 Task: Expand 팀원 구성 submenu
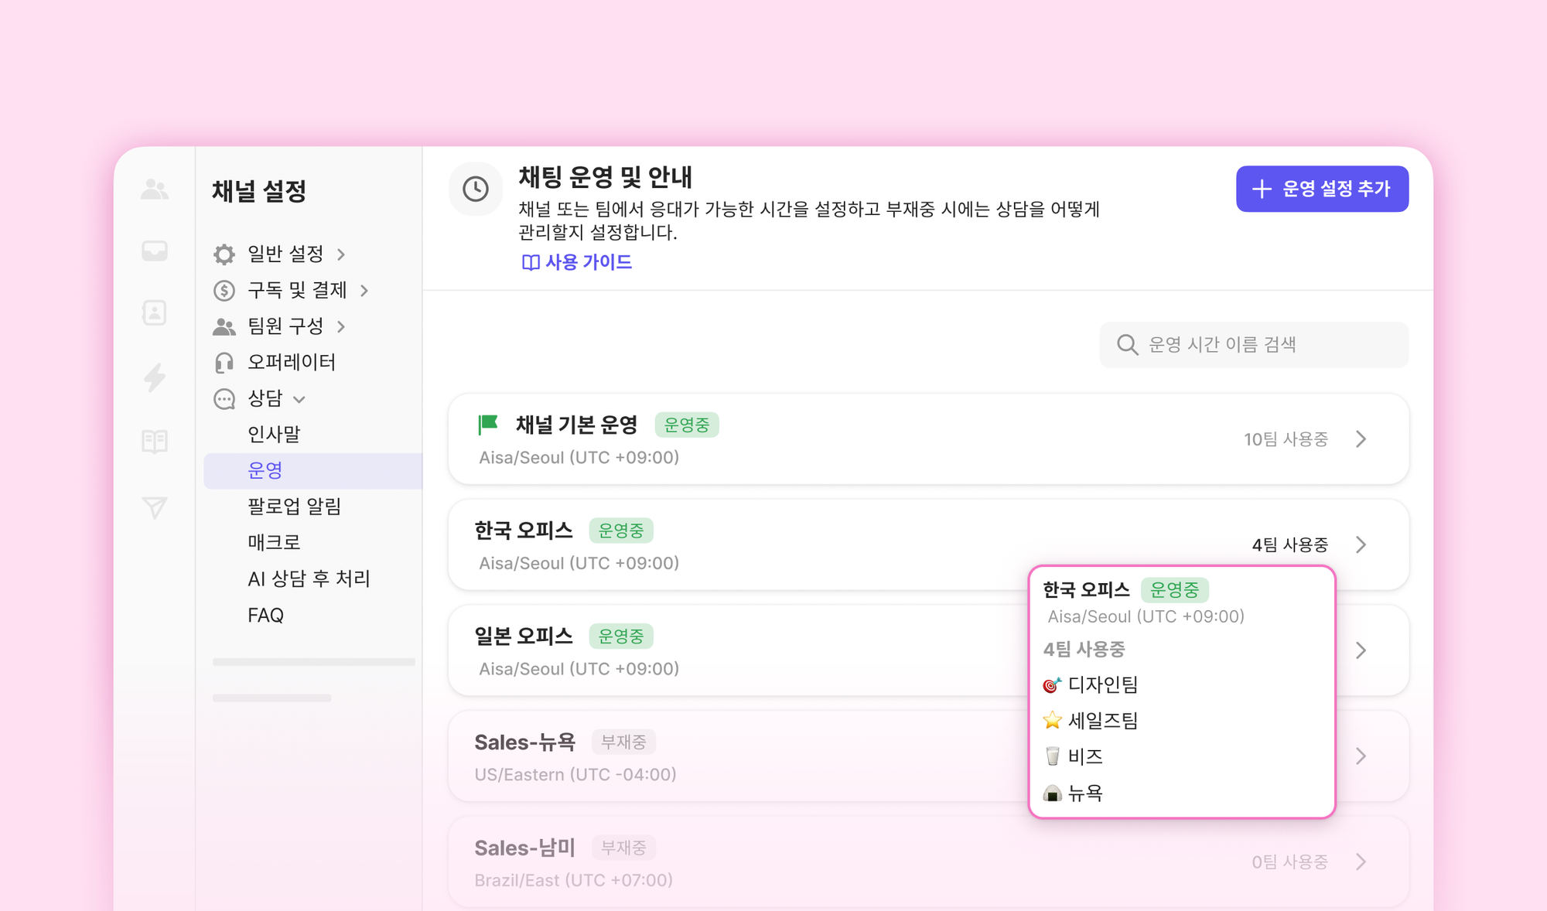pos(341,326)
